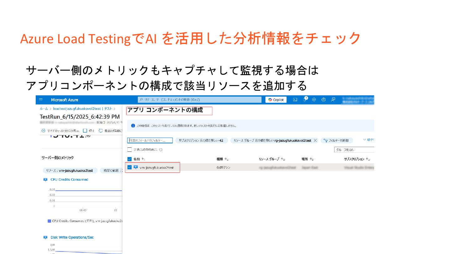The image size is (451, 254).
Task: Focus the 任意のフィールドのフィルター input
Action: tap(150, 140)
